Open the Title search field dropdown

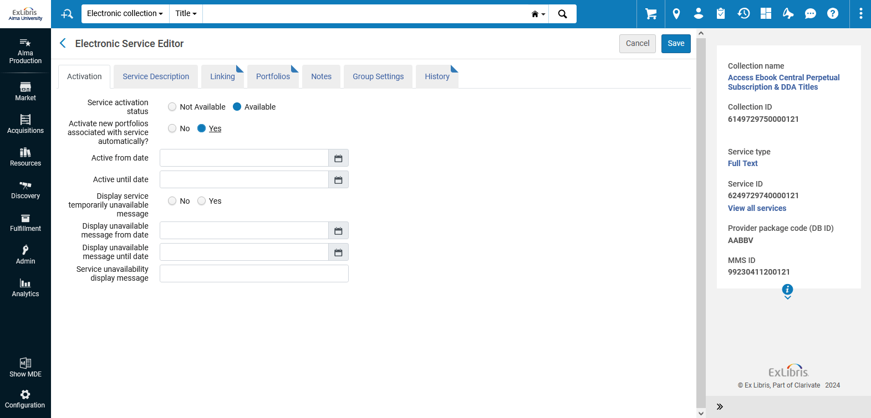pos(186,14)
